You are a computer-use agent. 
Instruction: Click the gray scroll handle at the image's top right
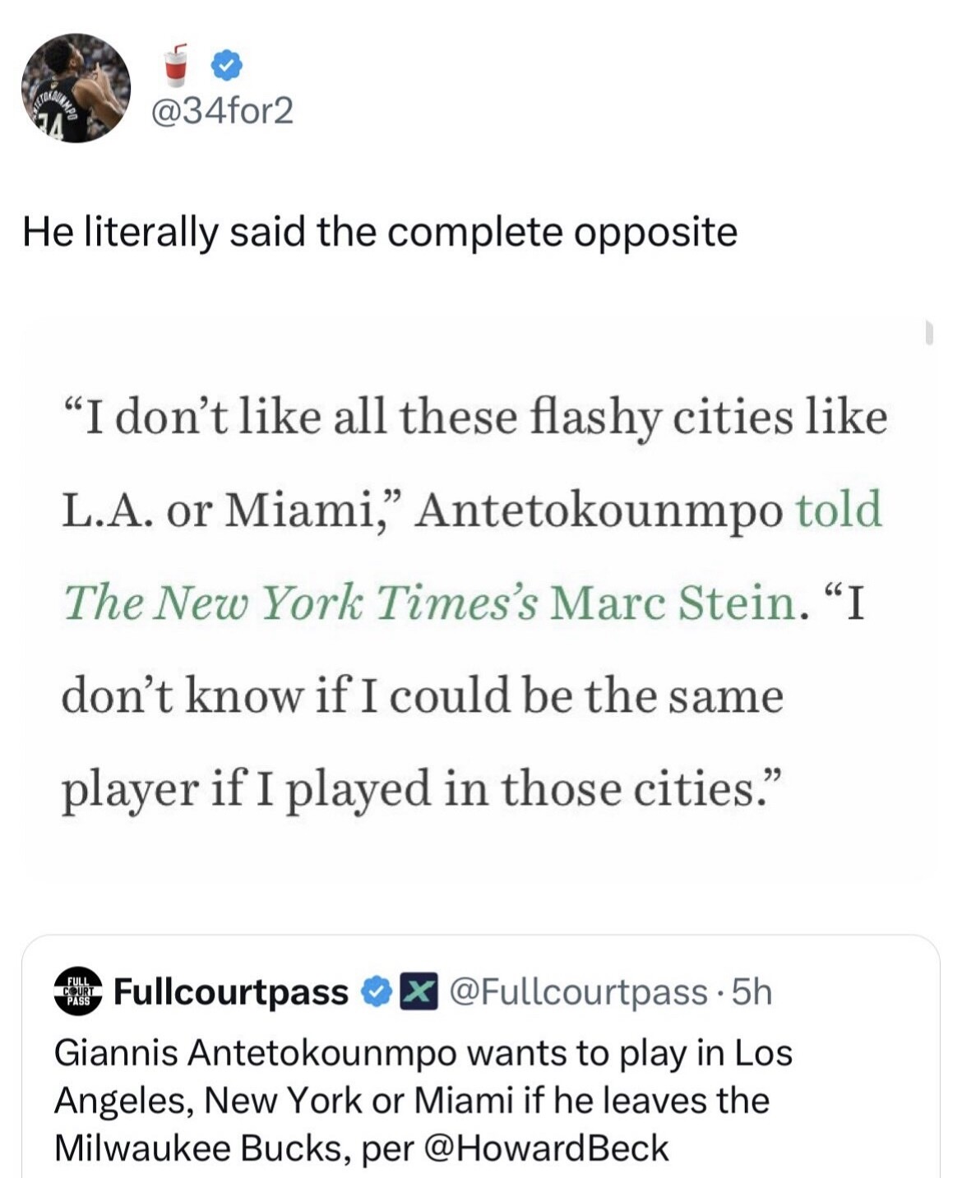click(x=929, y=332)
